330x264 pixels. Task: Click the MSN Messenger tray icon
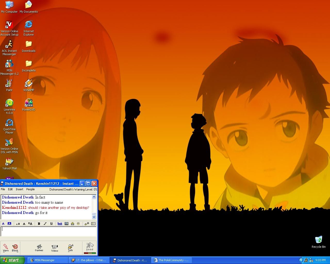point(311,260)
